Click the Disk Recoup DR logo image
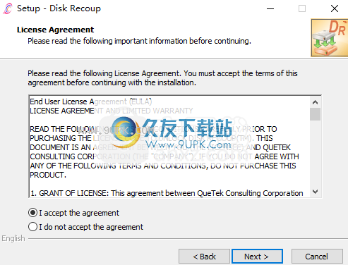Screen dimensions: 348x265 click(330, 38)
